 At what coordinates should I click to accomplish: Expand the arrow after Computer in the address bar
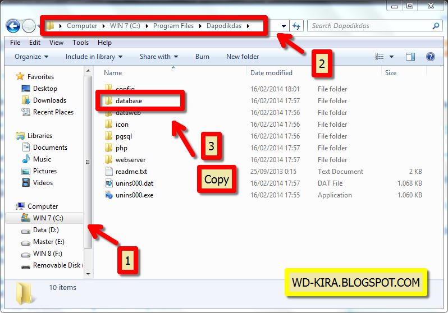click(x=103, y=26)
